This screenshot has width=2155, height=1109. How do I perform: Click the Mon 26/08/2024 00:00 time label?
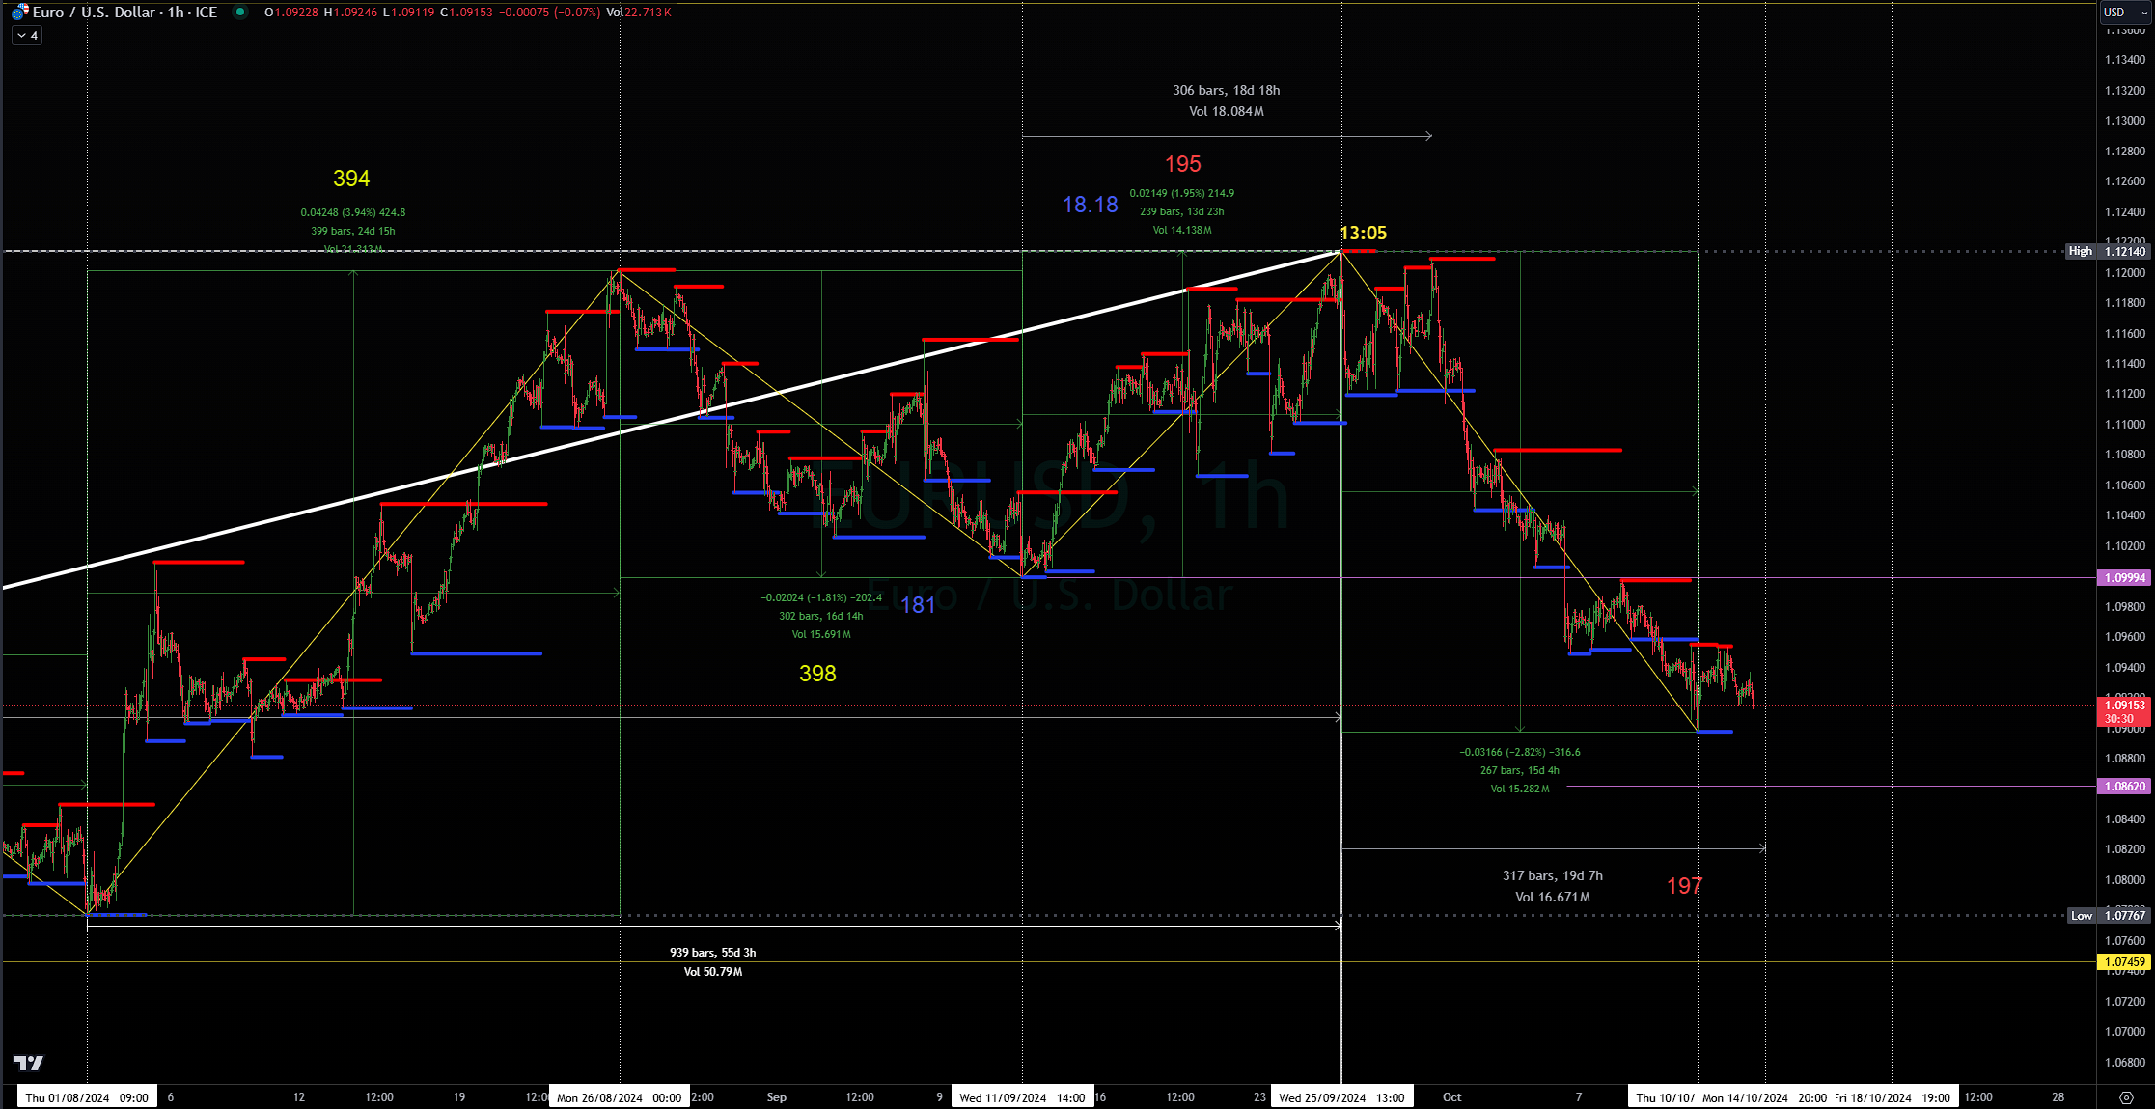tap(620, 1097)
